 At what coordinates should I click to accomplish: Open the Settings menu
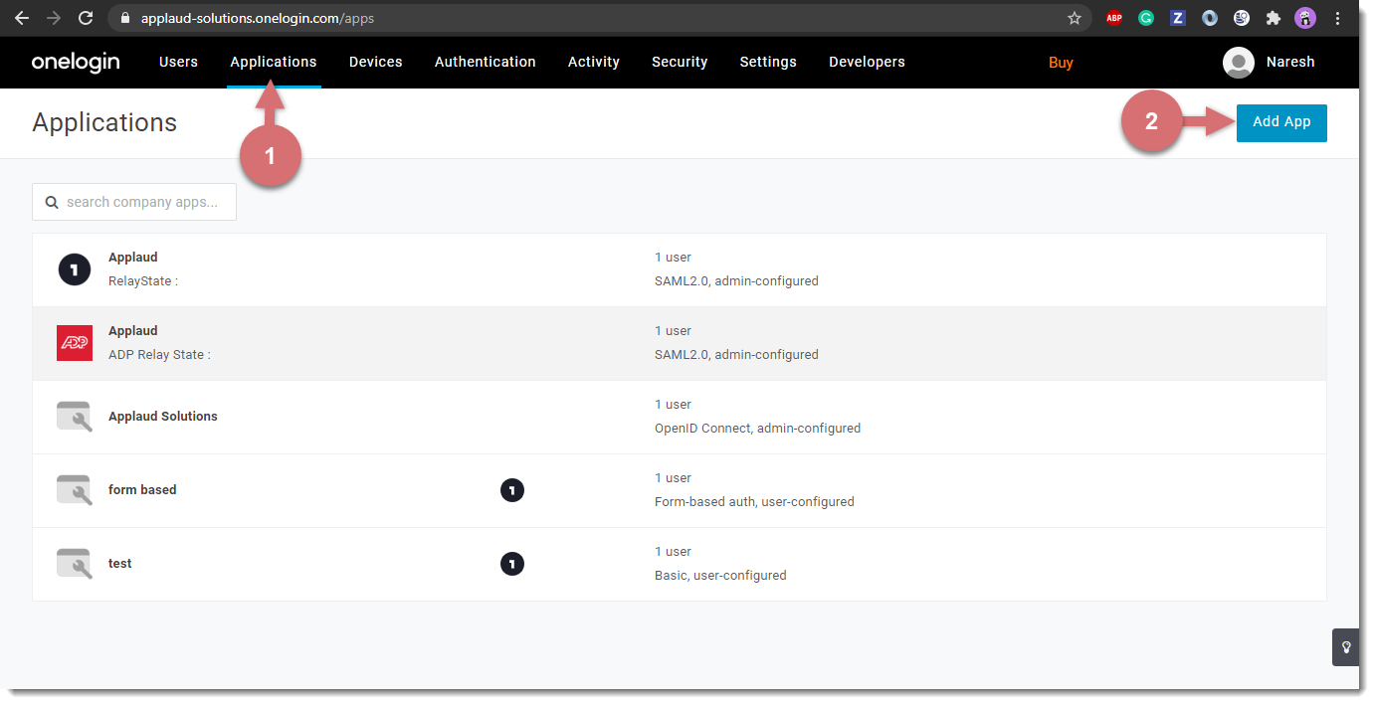pyautogui.click(x=768, y=62)
